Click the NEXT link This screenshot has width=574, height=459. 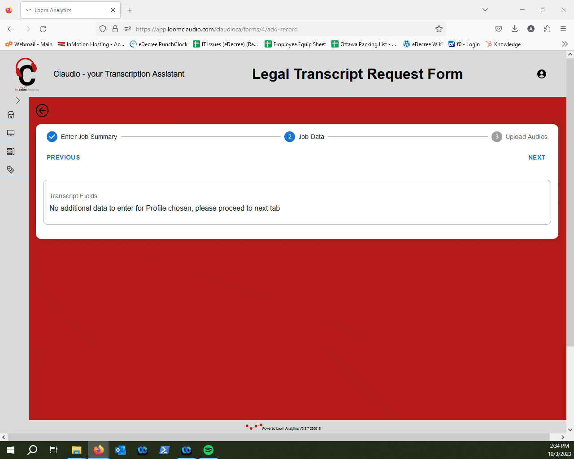pyautogui.click(x=537, y=157)
